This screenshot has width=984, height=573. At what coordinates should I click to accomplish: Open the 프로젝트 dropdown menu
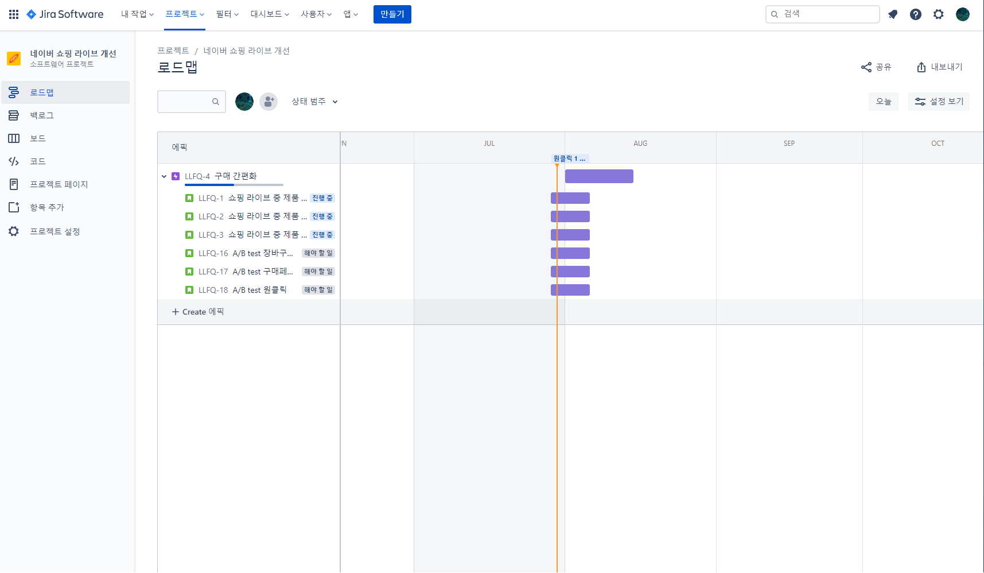[185, 14]
